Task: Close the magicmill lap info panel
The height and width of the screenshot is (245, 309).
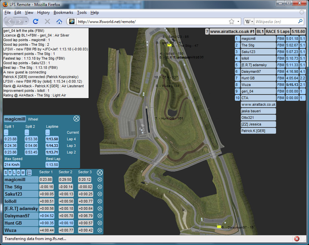Action: 76,119
